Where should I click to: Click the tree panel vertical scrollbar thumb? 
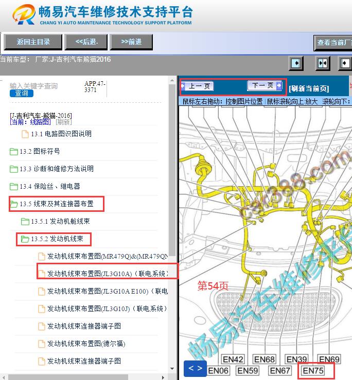point(172,170)
